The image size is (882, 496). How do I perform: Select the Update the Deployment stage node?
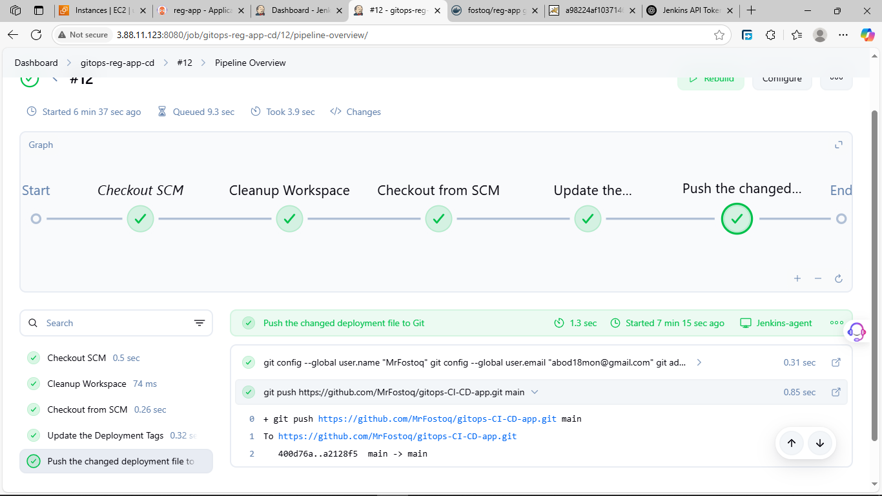588,219
